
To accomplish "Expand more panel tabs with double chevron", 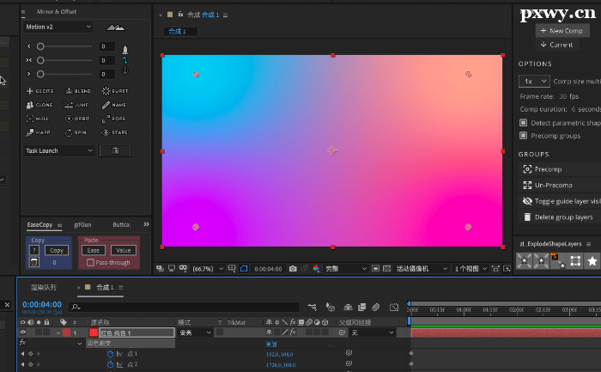I will [146, 224].
